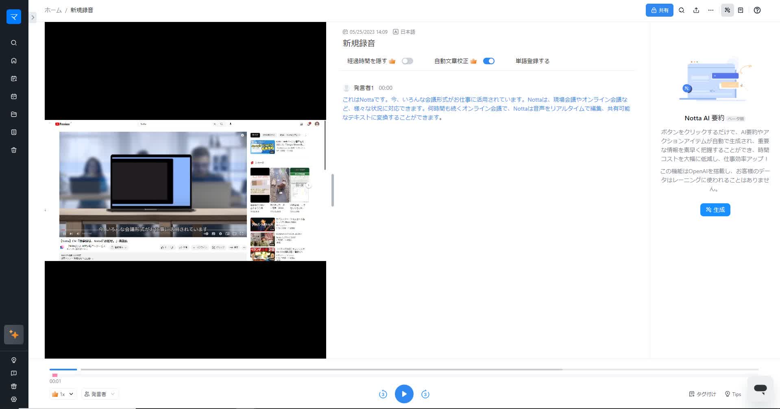
Task: Go to home via sidebar house icon
Action: [x=14, y=61]
